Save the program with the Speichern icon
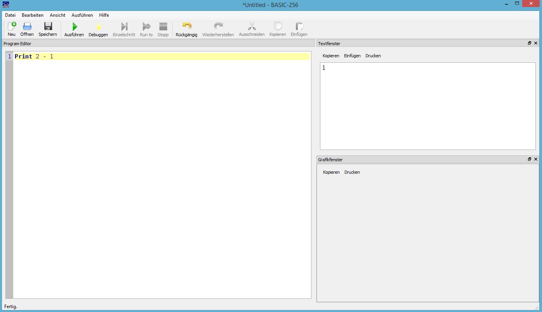Screen dimensions: 542x312 (48, 26)
